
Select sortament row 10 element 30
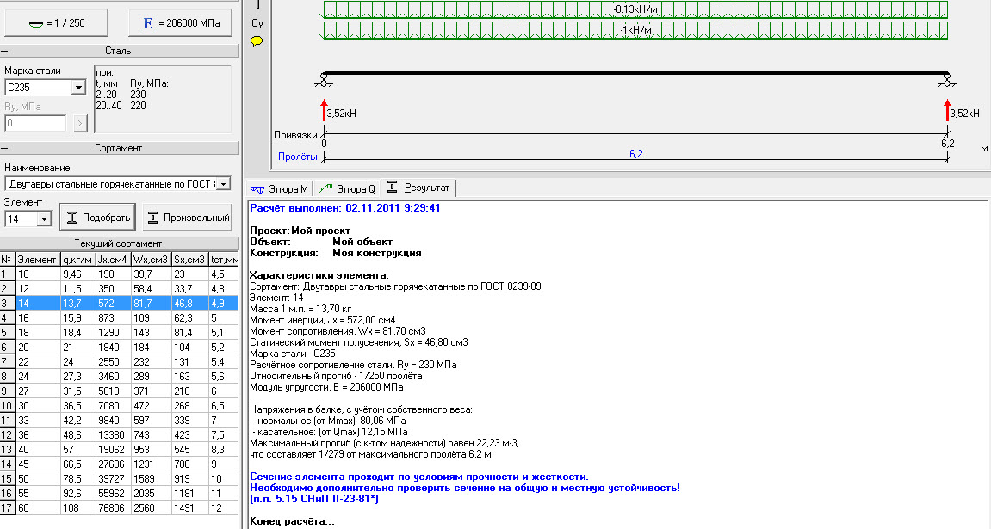coord(119,405)
